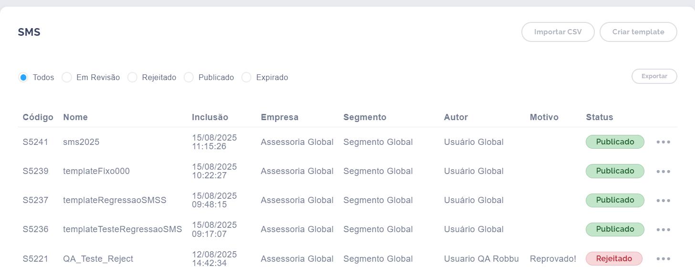Click the Status column header
The height and width of the screenshot is (276, 695).
click(599, 117)
